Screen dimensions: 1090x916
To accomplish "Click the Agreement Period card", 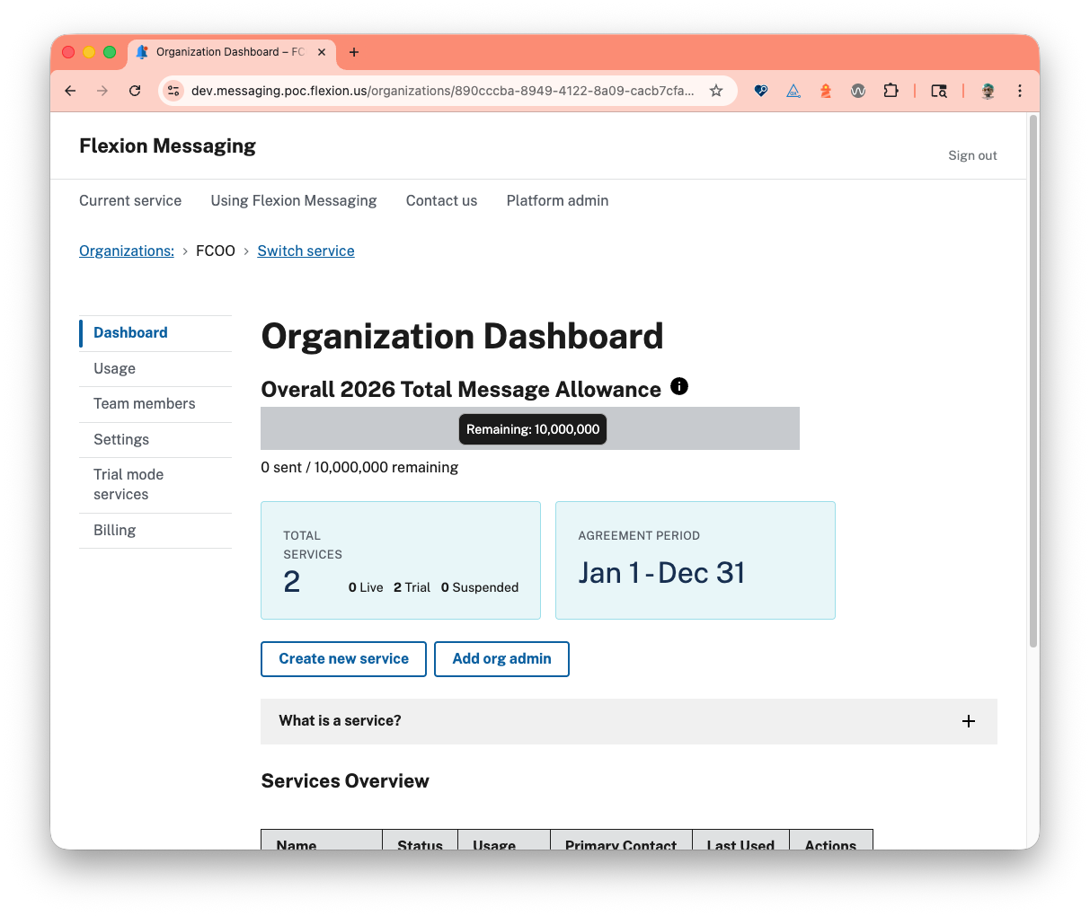I will [x=696, y=560].
